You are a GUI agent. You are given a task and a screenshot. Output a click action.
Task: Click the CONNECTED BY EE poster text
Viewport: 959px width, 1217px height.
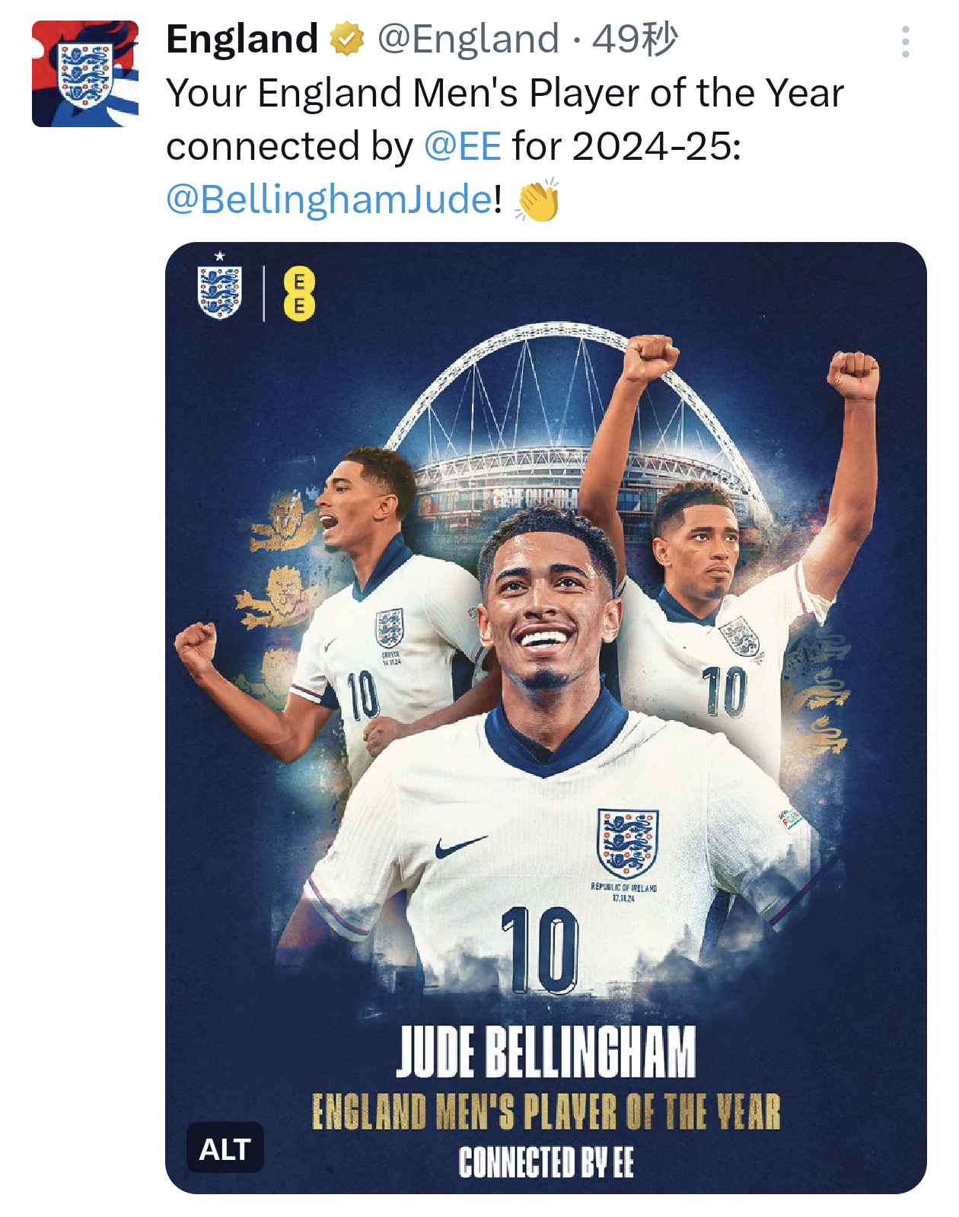tap(546, 1162)
